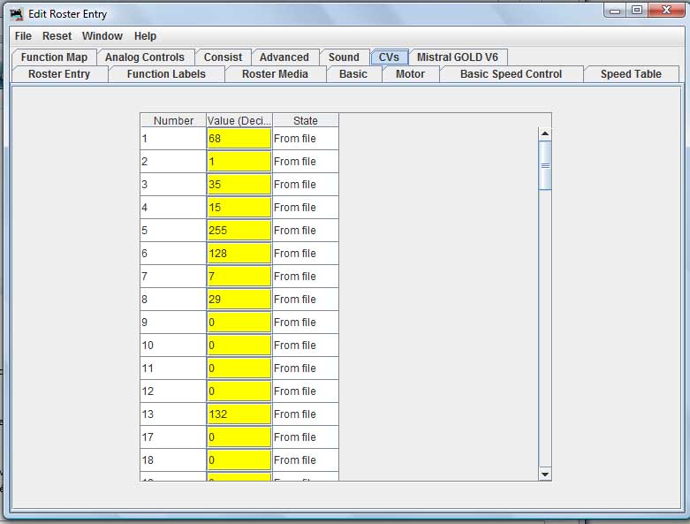Open the Reset menu
Viewport: 690px width, 524px height.
(57, 36)
